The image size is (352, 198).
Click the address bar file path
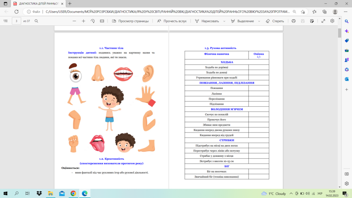click(x=167, y=12)
